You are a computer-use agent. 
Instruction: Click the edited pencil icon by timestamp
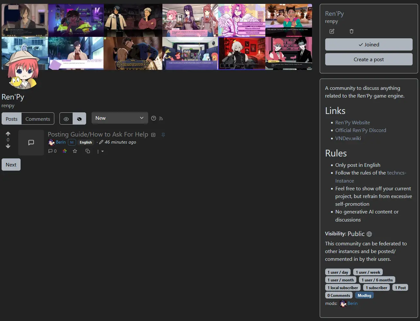tap(101, 142)
